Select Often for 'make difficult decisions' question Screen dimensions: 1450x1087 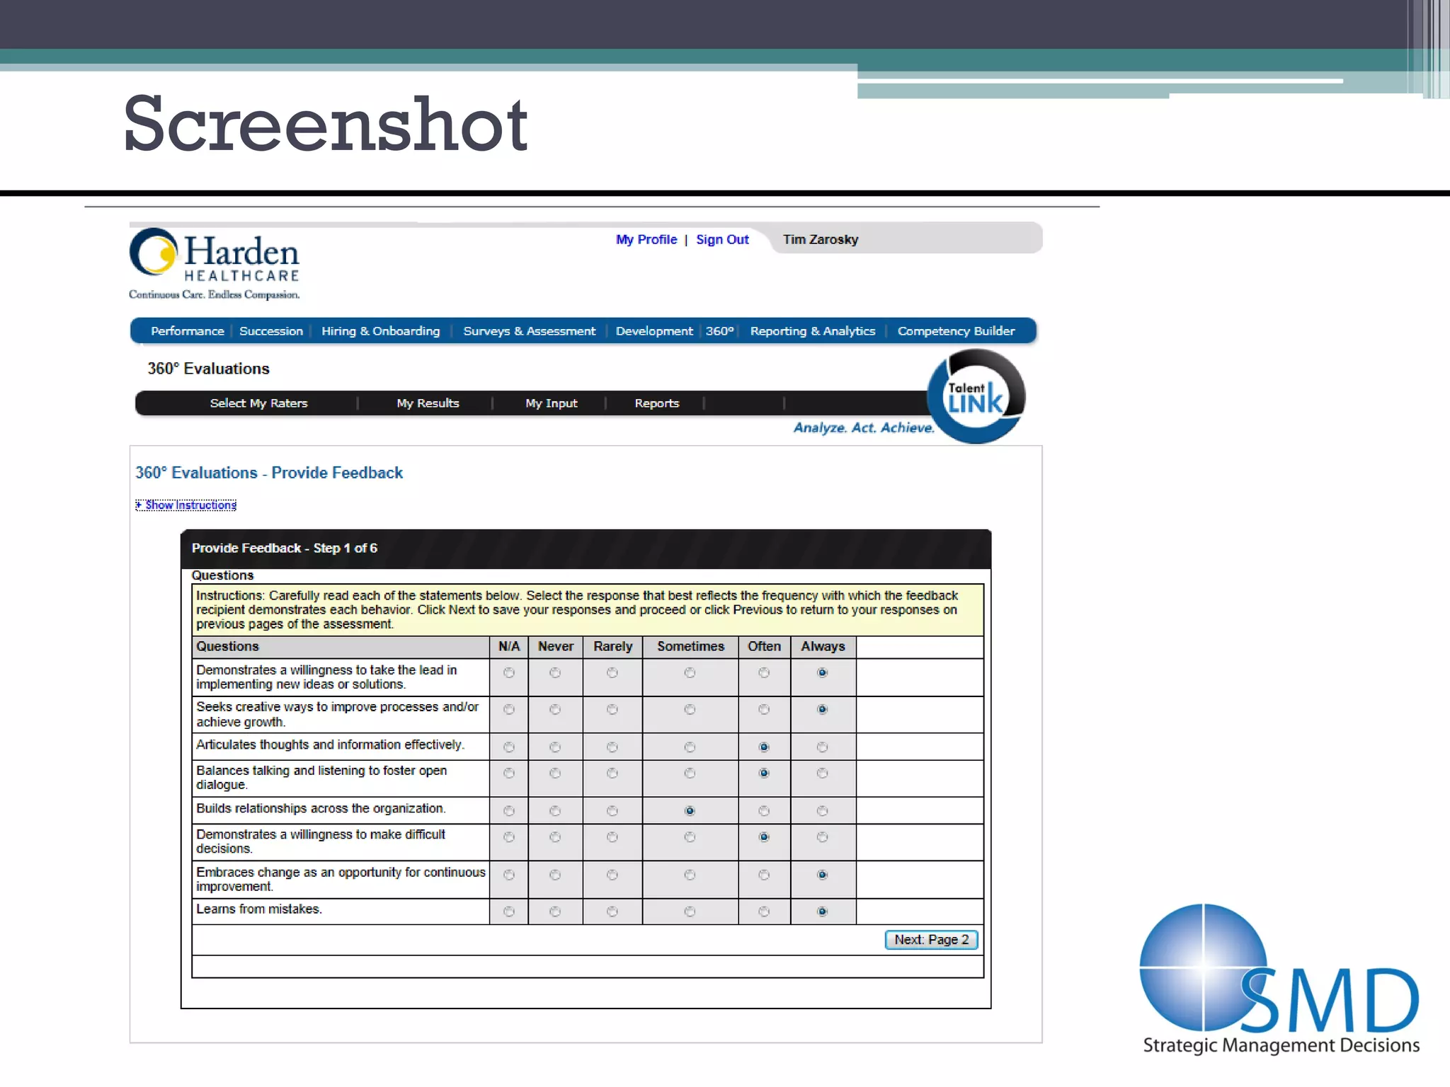[764, 837]
